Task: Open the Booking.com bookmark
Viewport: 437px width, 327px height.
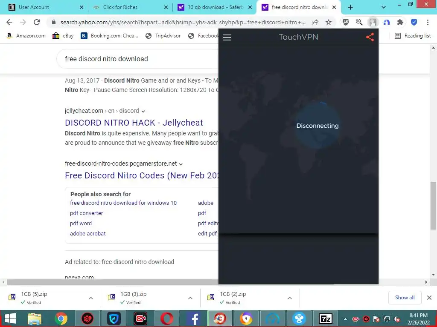Action: (110, 36)
